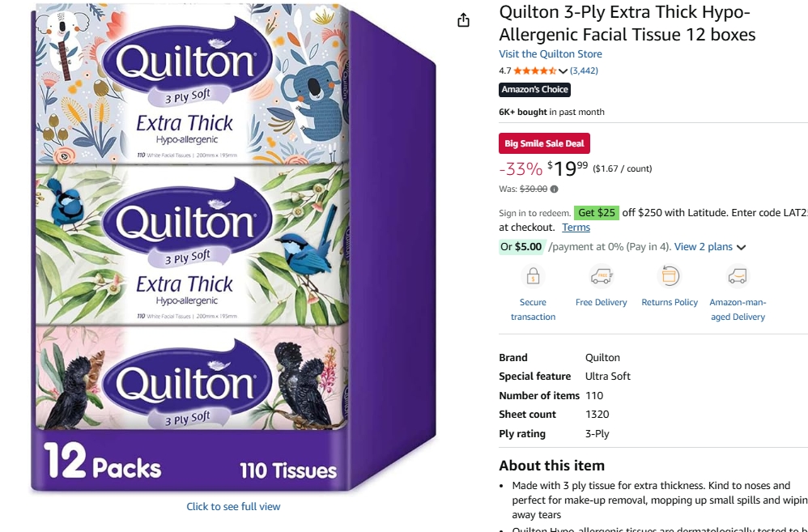This screenshot has width=808, height=532.
Task: Click the Secure transaction padlock icon
Action: click(533, 276)
